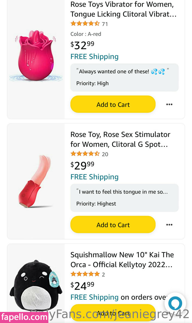The image size is (192, 323).
Task: Open the Rose Toys Vibrator product title
Action: pos(123,9)
